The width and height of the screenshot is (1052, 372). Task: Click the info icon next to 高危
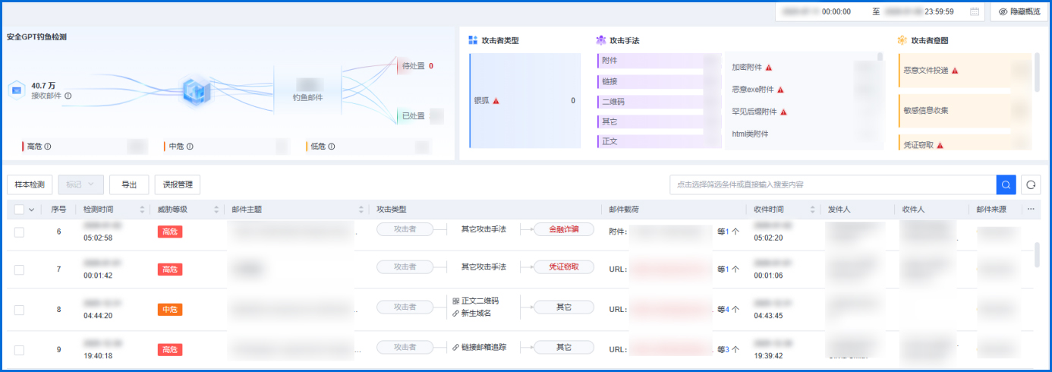[48, 147]
